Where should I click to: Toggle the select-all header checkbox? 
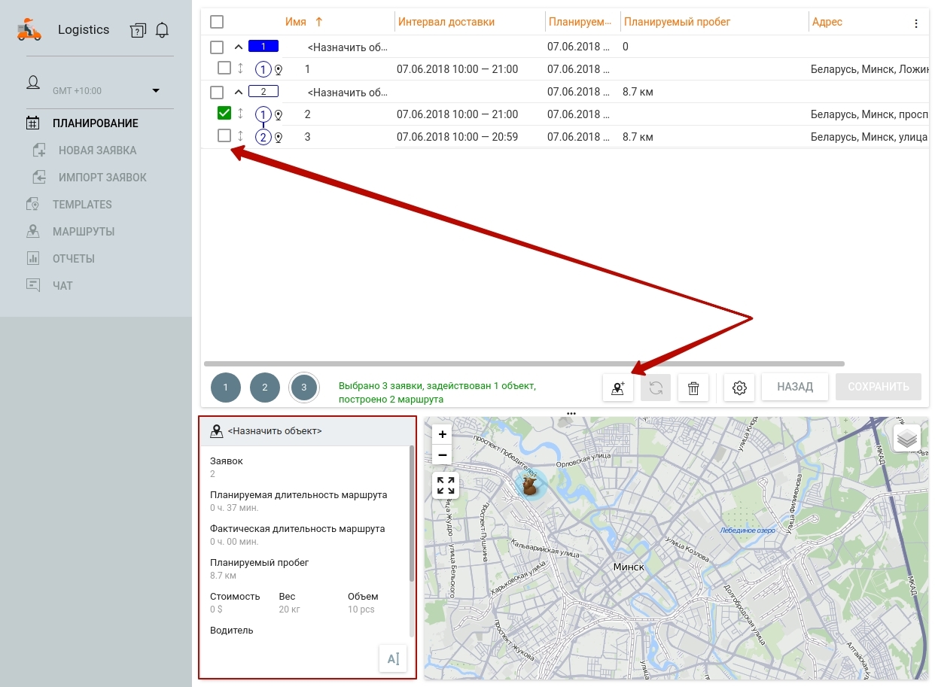(x=217, y=23)
